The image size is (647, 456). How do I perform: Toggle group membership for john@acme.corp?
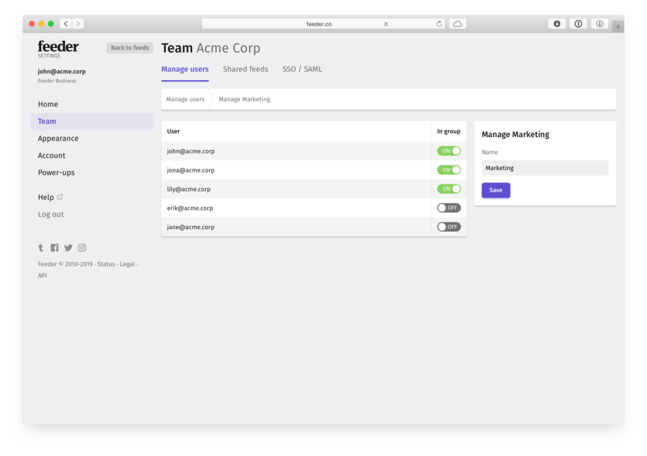point(449,151)
